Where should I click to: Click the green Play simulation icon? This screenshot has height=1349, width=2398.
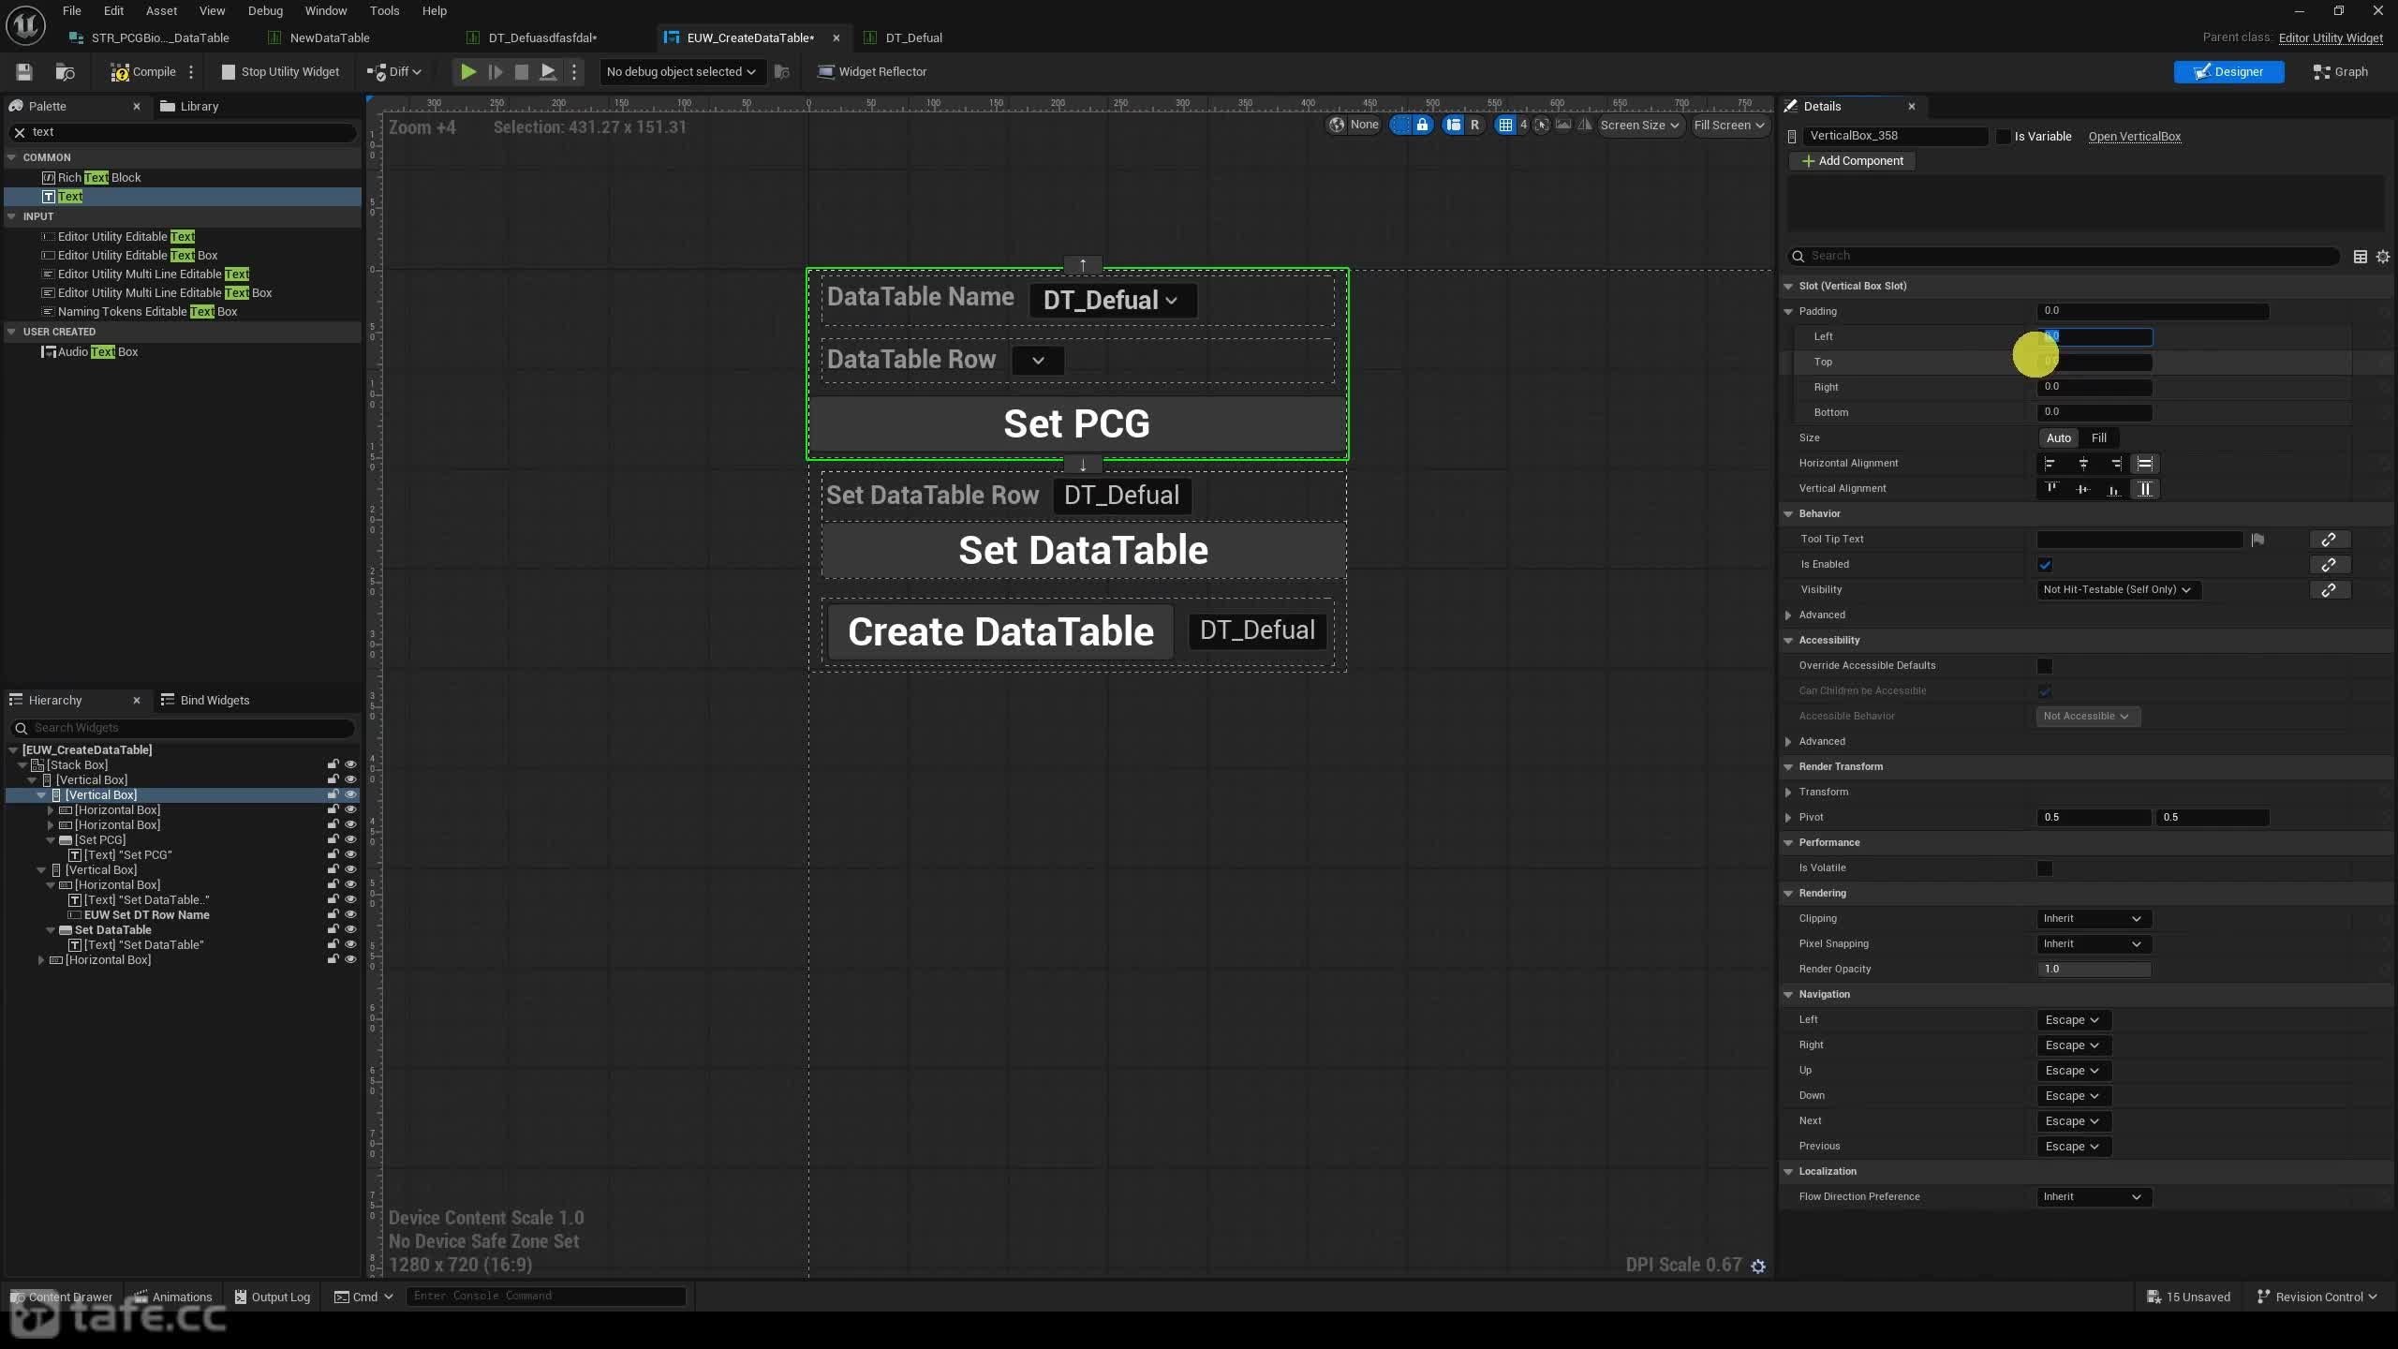click(468, 71)
